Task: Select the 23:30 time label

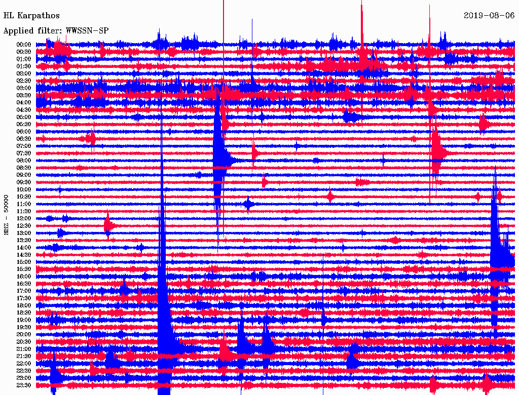Action: 24,385
